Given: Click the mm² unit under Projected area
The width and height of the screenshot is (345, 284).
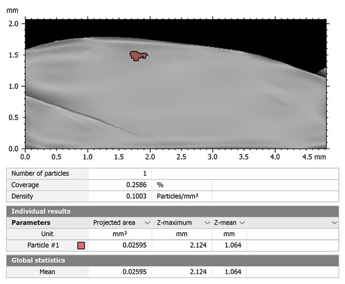Looking at the screenshot, I should [x=120, y=234].
